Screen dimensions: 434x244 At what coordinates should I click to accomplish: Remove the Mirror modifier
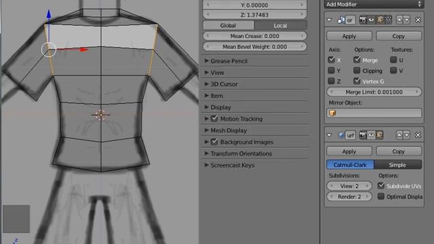tap(418, 20)
